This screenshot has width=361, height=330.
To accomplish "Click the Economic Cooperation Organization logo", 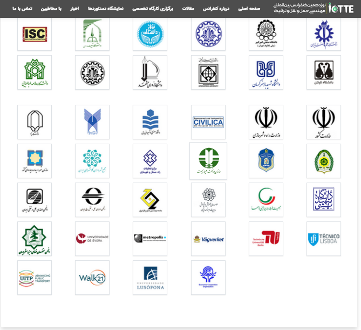I will 208,278.
